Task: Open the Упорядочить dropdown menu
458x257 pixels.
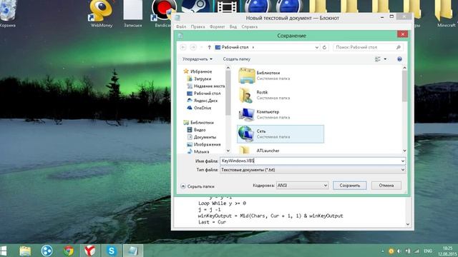Action: click(x=198, y=59)
